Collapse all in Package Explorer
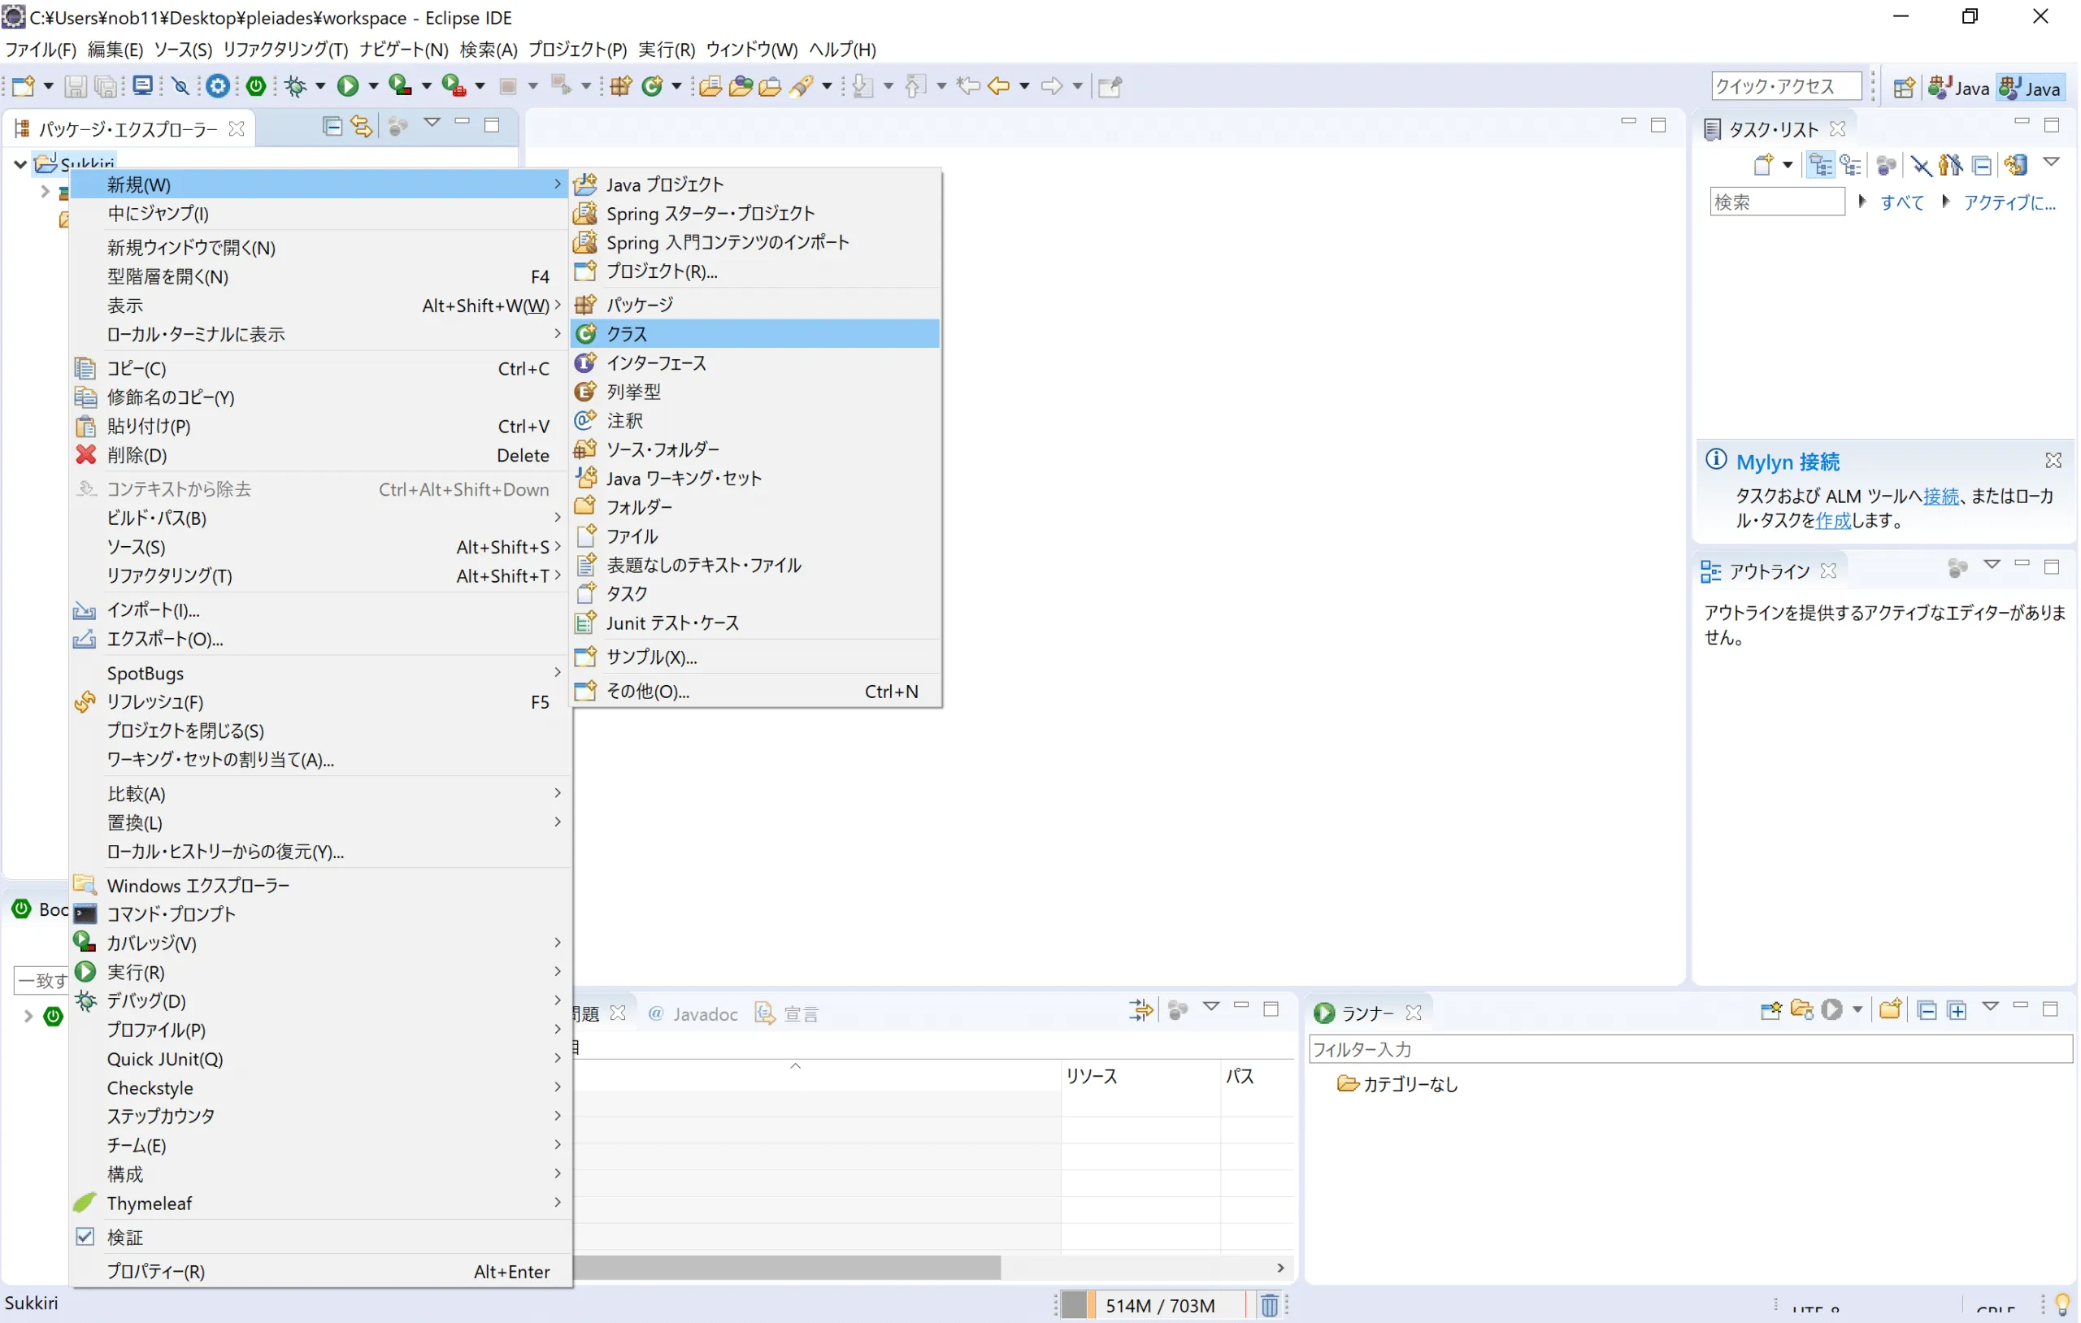Viewport: 2081px width, 1323px height. pyautogui.click(x=332, y=127)
